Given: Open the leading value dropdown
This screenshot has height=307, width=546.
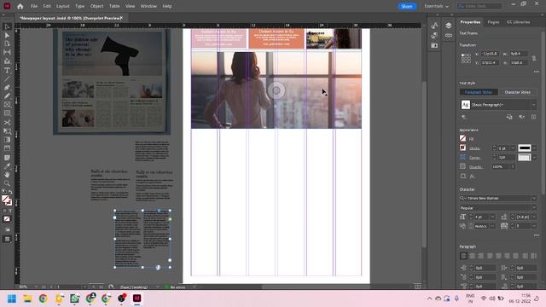Looking at the screenshot, I should [534, 217].
